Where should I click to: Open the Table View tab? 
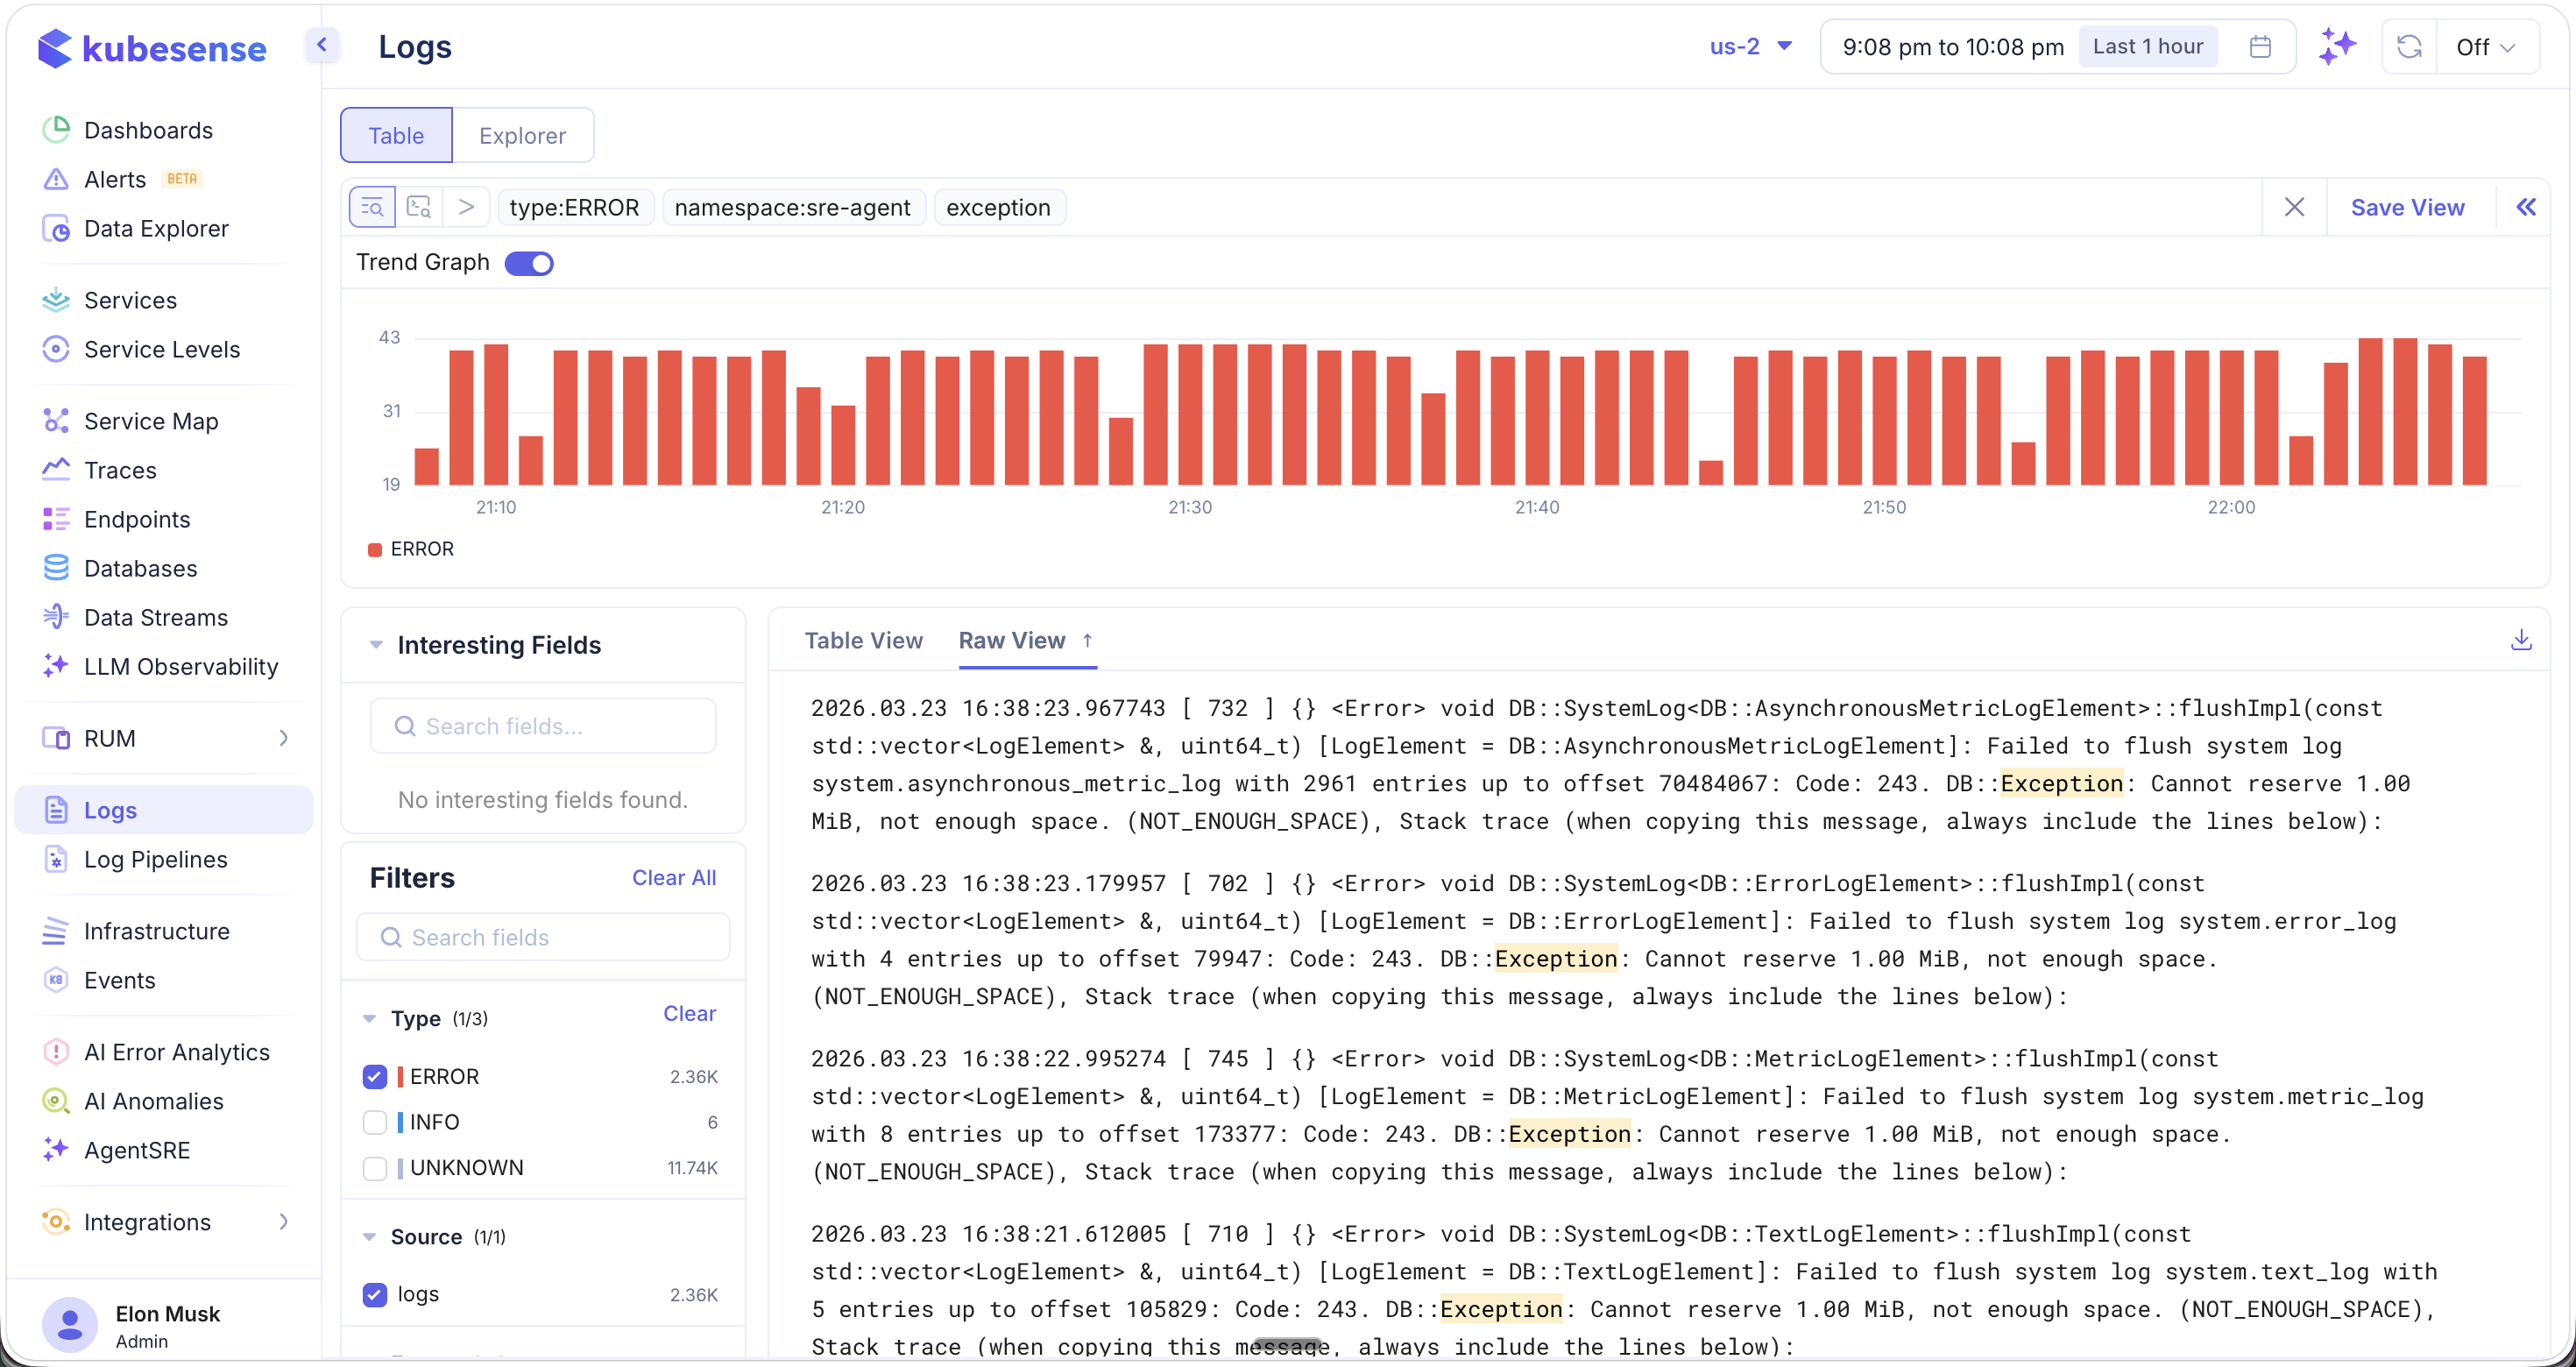click(x=864, y=640)
